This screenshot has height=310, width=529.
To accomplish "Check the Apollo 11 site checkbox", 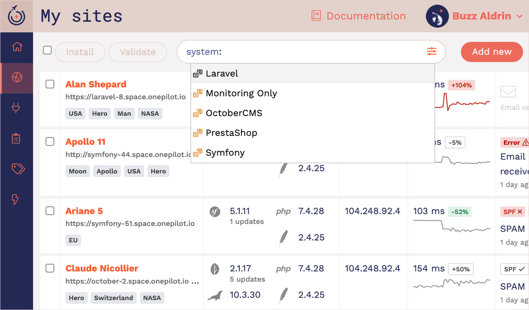I will 50,141.
